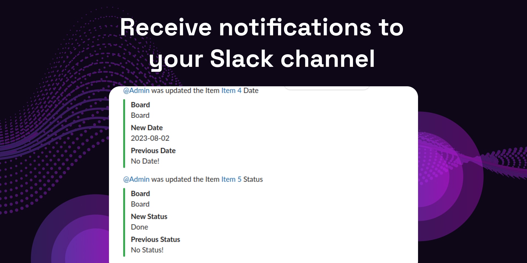
Task: Click the word 'Status' after Item 5
Action: pos(253,179)
